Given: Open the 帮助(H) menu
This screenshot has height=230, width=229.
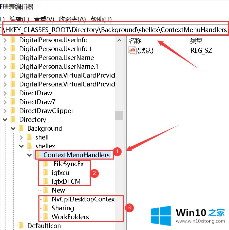Looking at the screenshot, I should click(x=101, y=19).
